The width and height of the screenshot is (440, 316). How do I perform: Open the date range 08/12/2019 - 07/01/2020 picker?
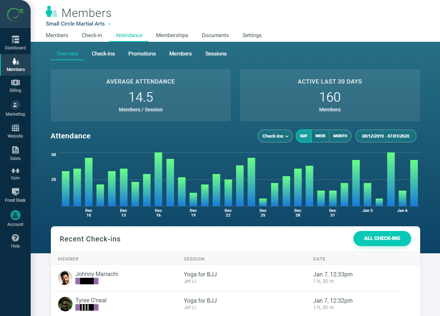click(386, 136)
